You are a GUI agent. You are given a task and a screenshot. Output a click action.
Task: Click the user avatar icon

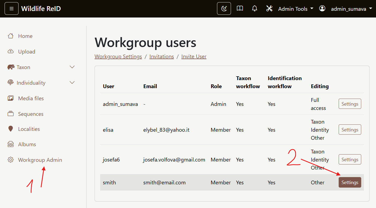322,9
